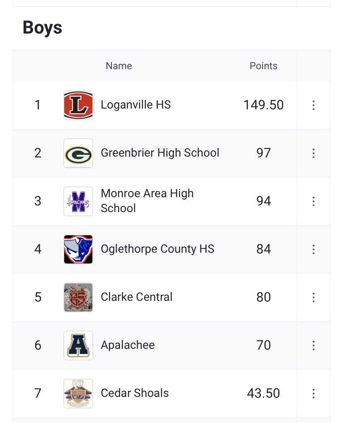Viewport: 343px width, 423px height.
Task: Open the options menu for Clarke Central
Action: 313,297
